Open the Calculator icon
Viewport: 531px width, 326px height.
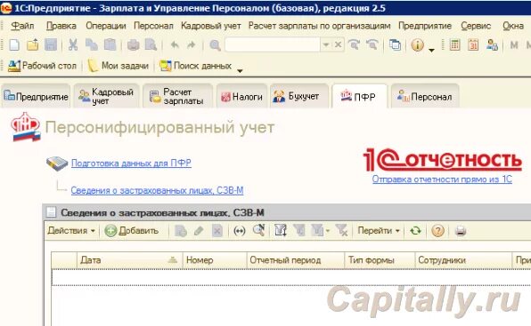pyautogui.click(x=454, y=44)
